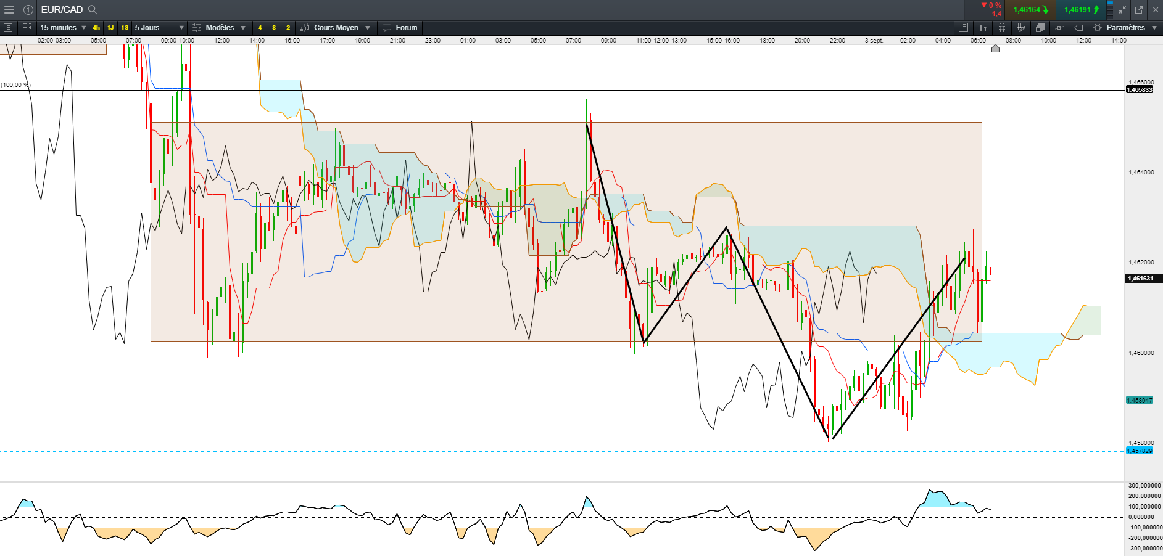
Task: Click the candlestick crosshair tool icon
Action: pos(1059,28)
